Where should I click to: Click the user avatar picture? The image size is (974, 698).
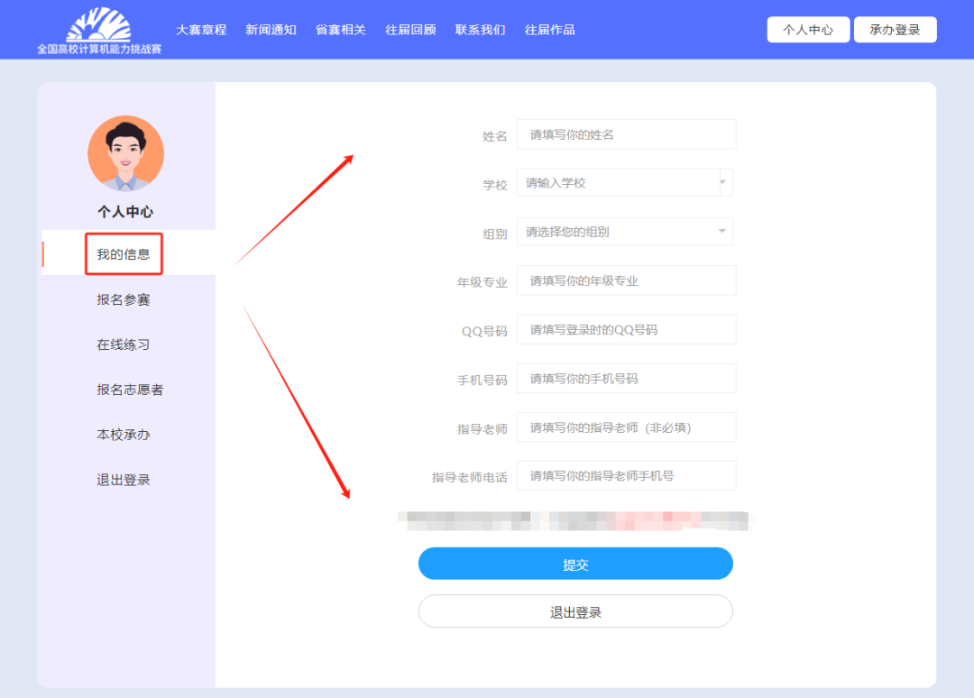pos(125,153)
